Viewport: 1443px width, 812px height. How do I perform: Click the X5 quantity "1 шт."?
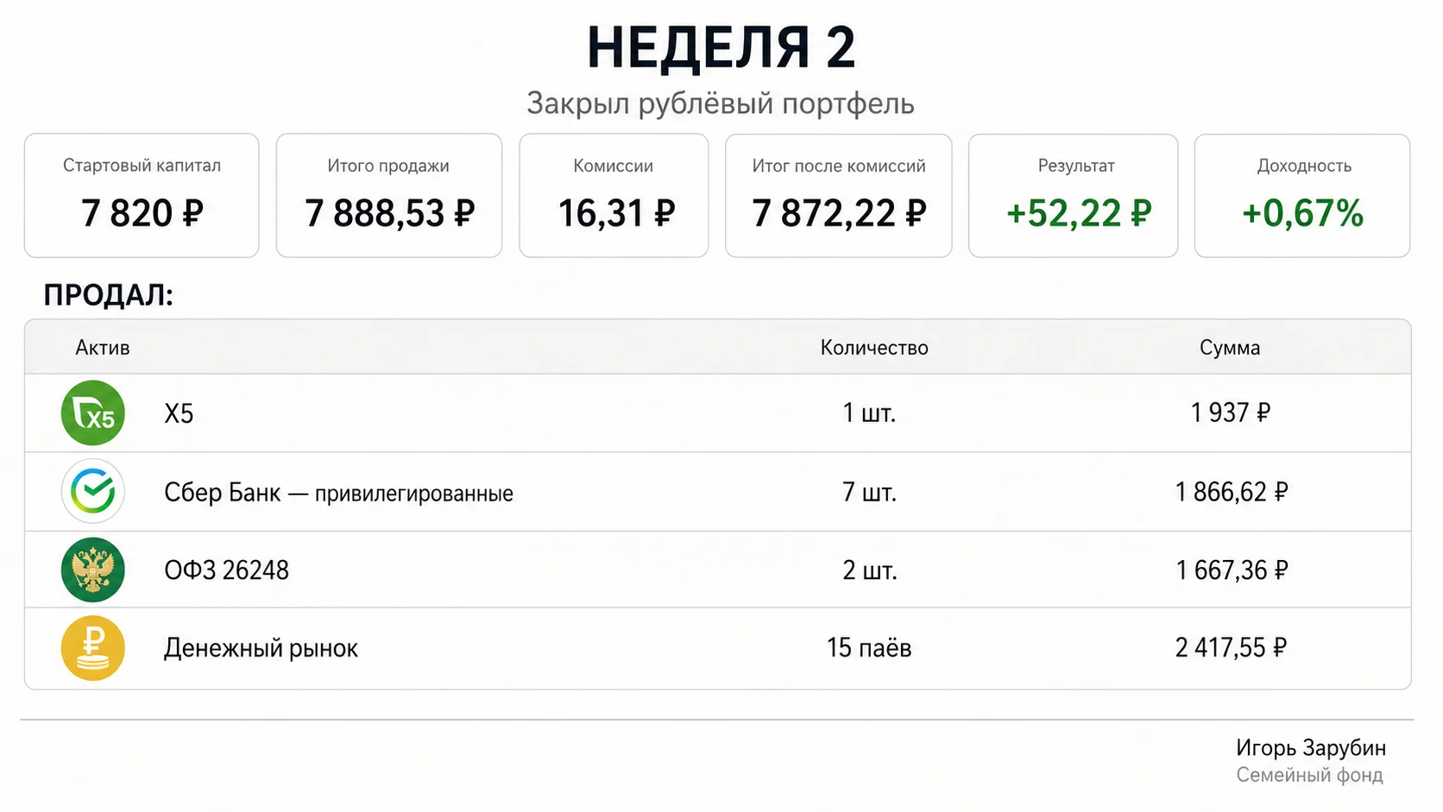click(x=870, y=413)
